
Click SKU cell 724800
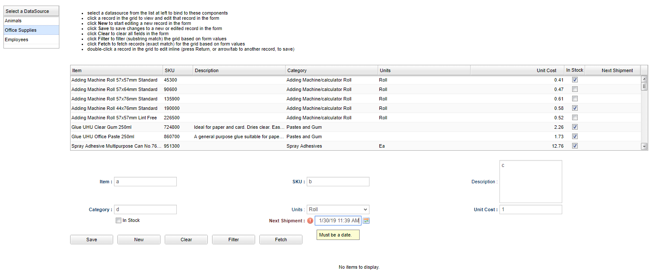(x=178, y=127)
